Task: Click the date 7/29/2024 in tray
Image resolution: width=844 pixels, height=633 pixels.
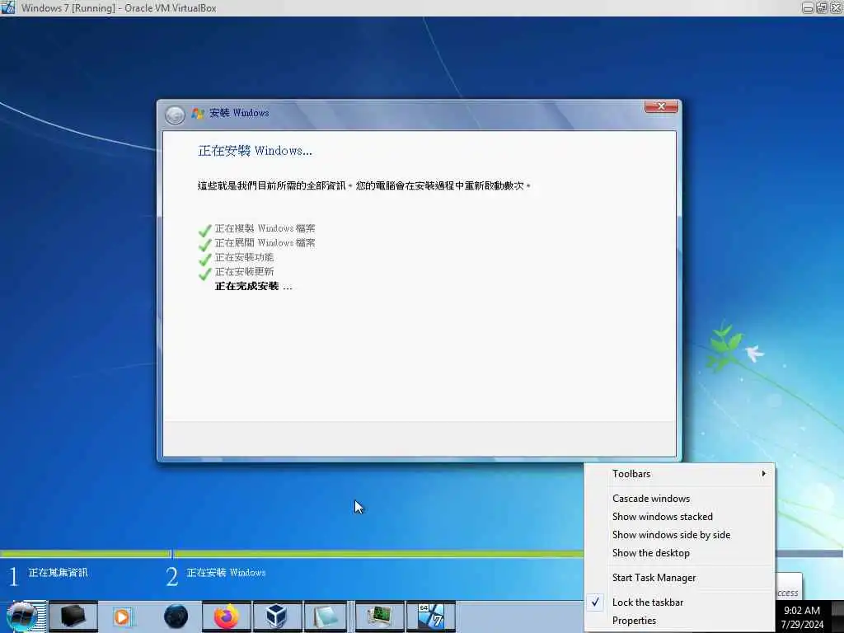Action: point(802,625)
